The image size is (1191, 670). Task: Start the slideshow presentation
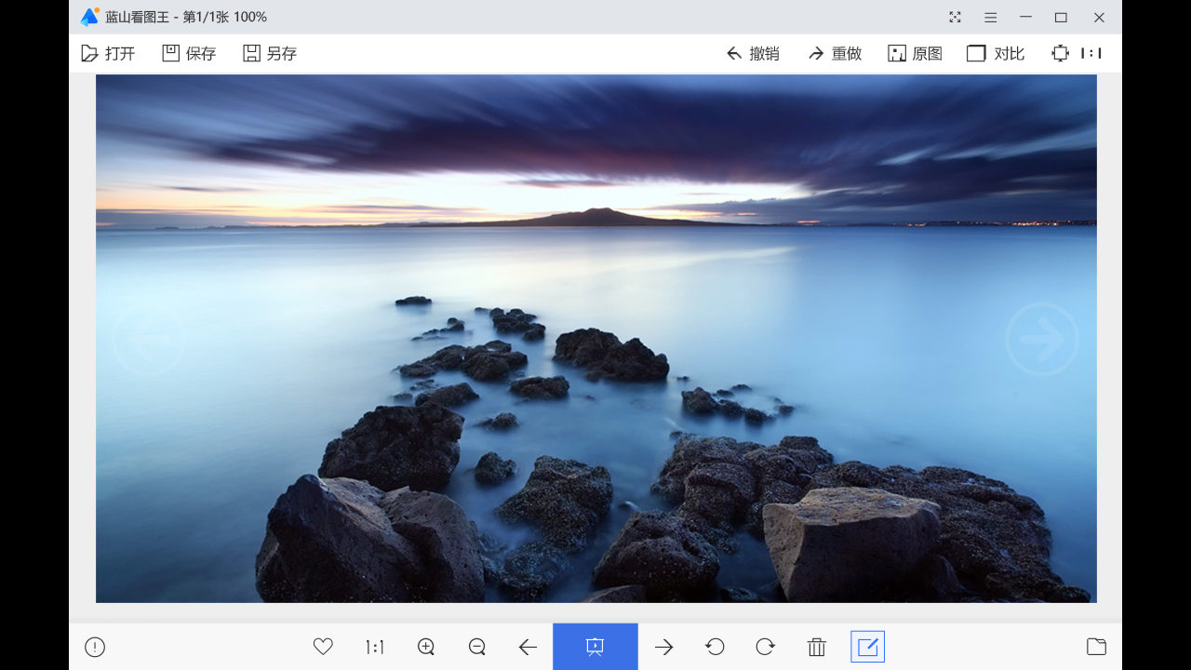[x=595, y=647]
